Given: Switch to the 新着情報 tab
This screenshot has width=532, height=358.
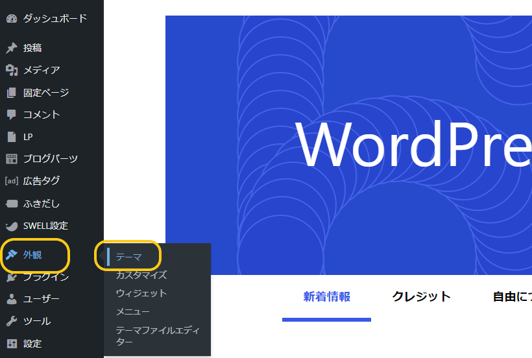Looking at the screenshot, I should (326, 296).
